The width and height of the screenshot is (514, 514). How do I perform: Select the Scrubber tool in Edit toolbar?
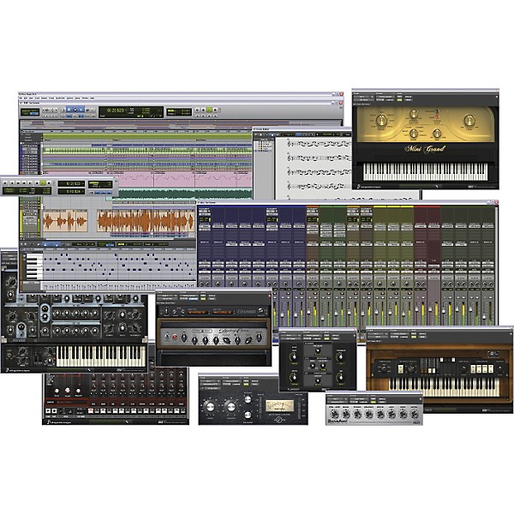pos(87,111)
